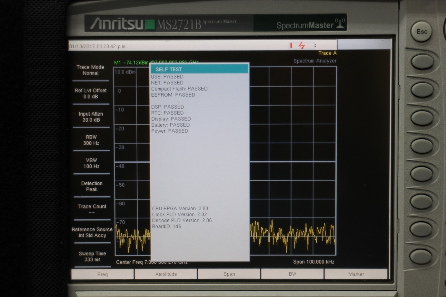Select the Ref Lvl Offset 0.0 dB setting
Screen dimensions: 446x297
click(x=91, y=93)
